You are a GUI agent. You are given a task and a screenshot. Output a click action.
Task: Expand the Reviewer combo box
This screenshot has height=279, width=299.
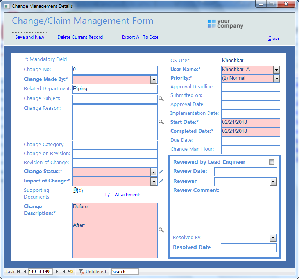click(273, 182)
